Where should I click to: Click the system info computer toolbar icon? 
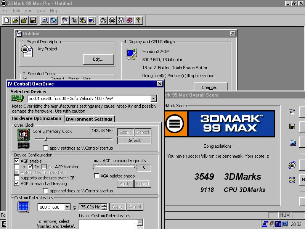[x=45, y=20]
